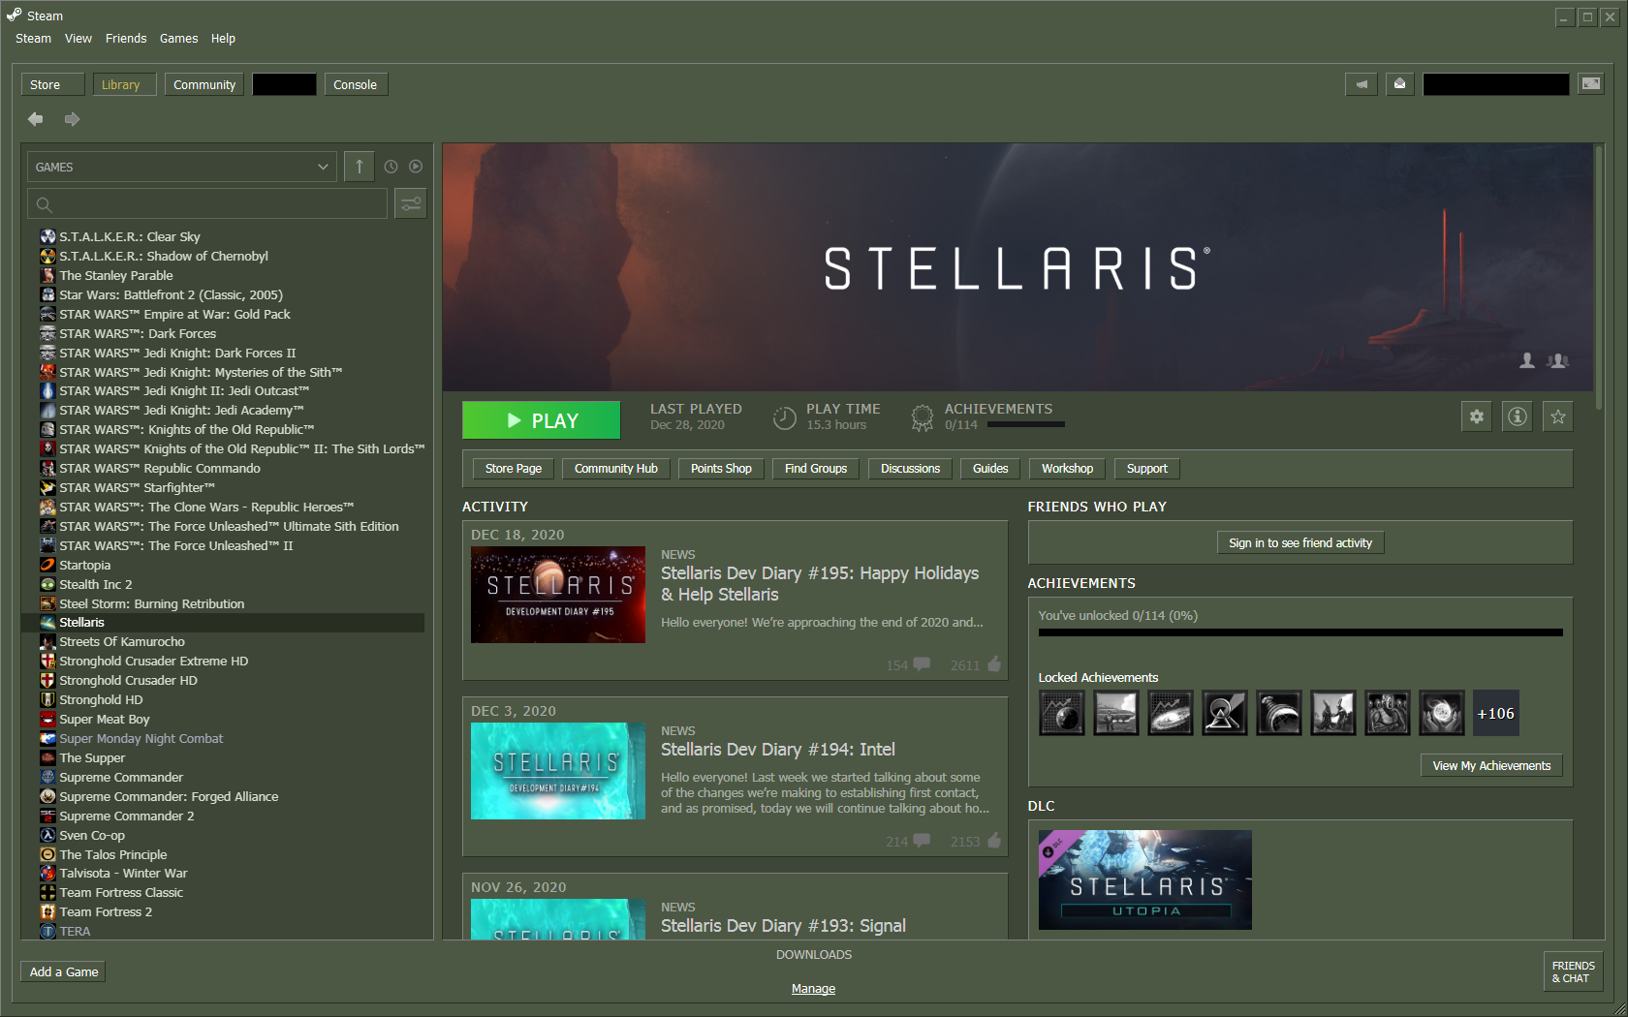The image size is (1628, 1017).
Task: Switch to the Store tab
Action: click(x=51, y=84)
